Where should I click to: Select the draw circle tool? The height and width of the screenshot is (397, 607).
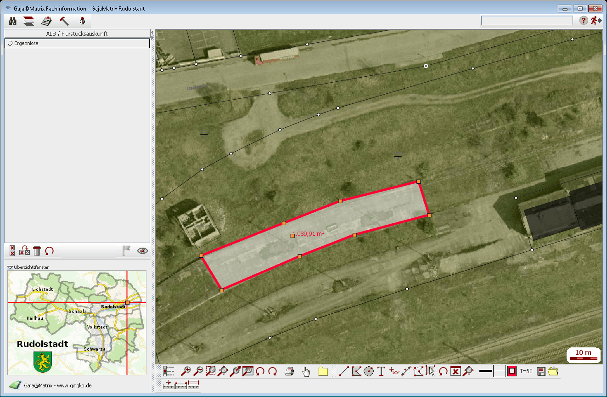tap(369, 371)
